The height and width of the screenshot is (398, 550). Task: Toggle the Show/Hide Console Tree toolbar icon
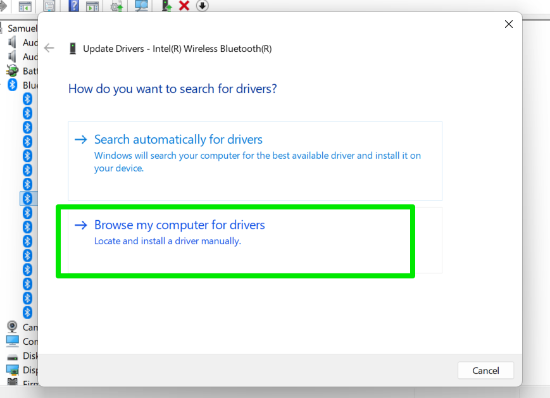pyautogui.click(x=25, y=6)
